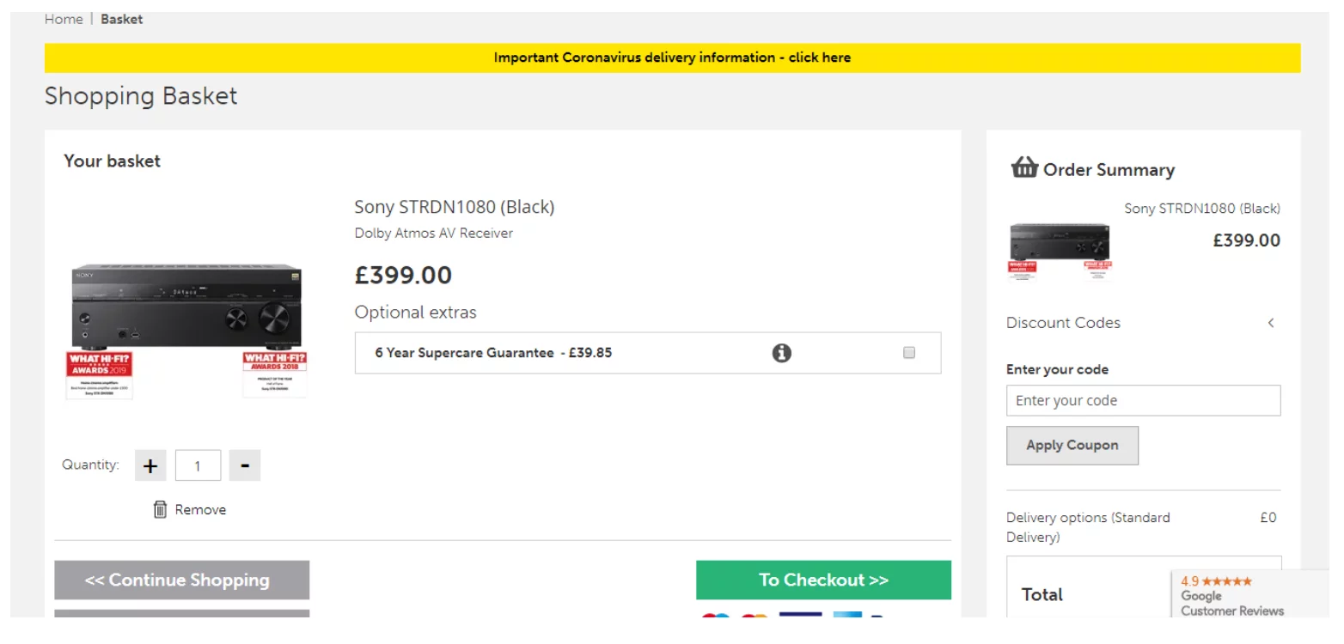Click the basket icon beside Order Summary
Viewport: 1344px width, 644px height.
coord(1024,167)
